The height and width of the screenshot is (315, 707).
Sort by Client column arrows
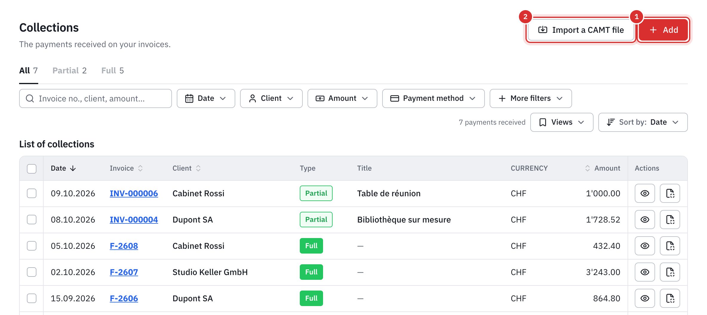pos(198,168)
